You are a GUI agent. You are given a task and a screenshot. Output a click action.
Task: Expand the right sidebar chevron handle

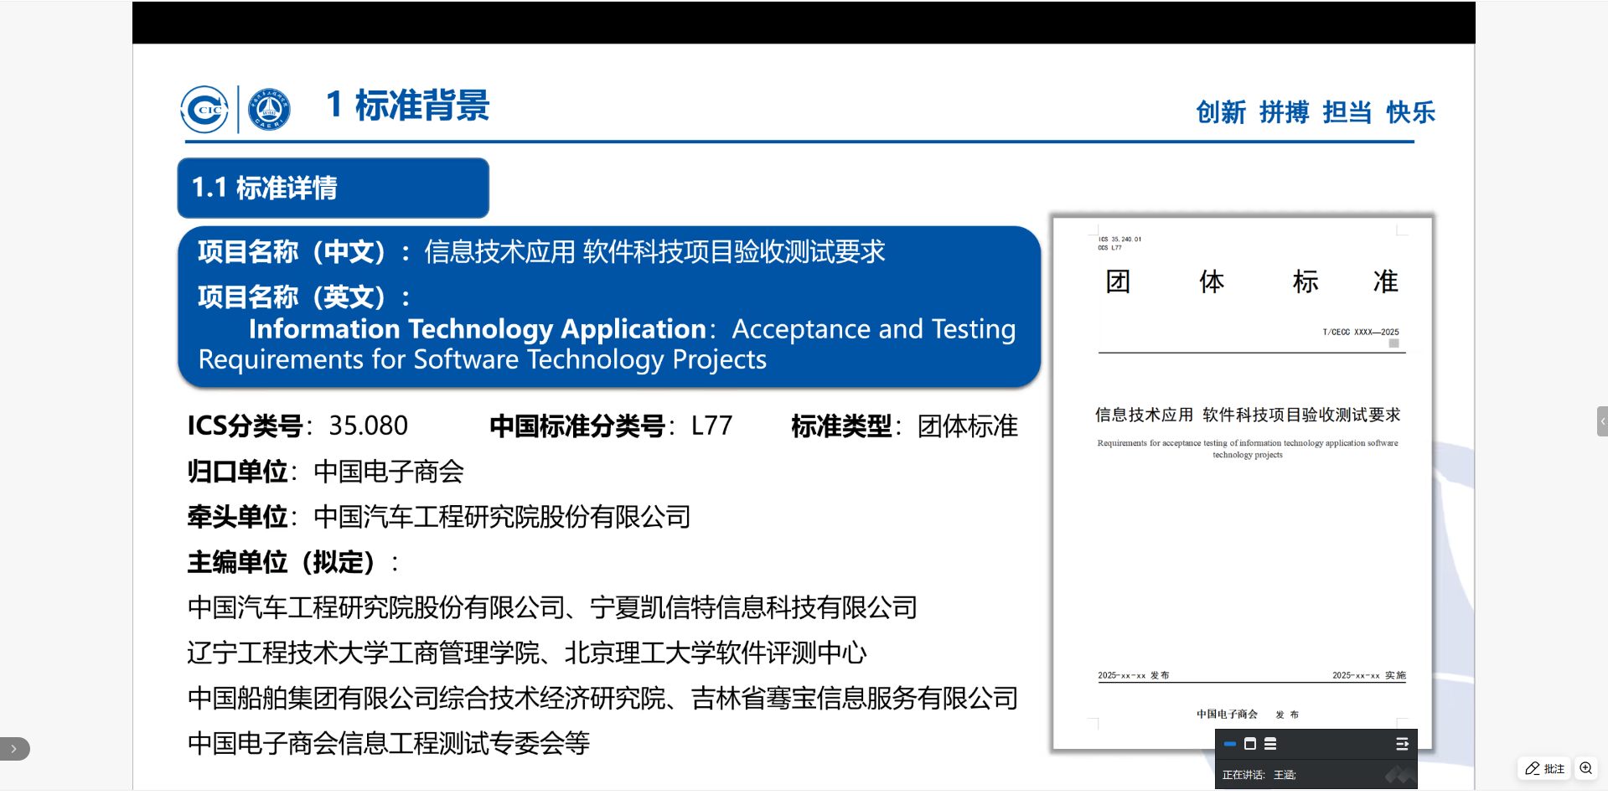click(1601, 421)
